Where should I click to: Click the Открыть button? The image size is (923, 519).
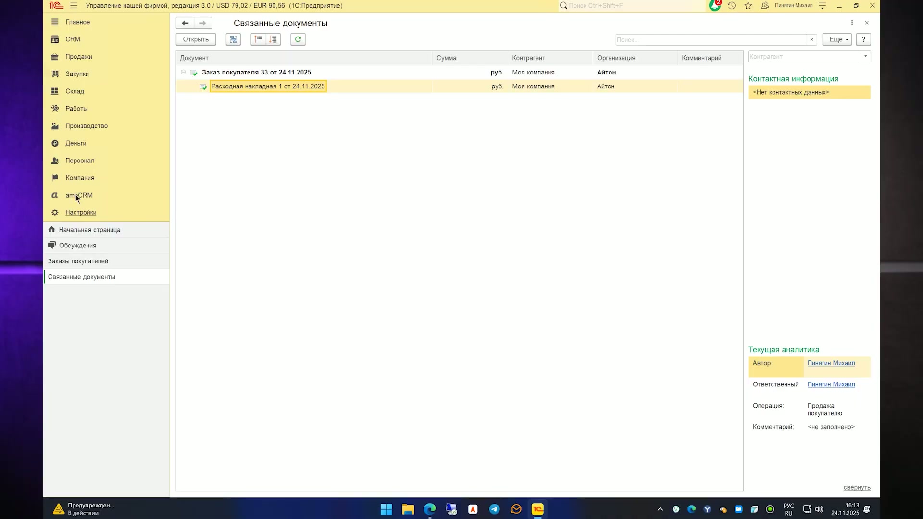tap(196, 39)
